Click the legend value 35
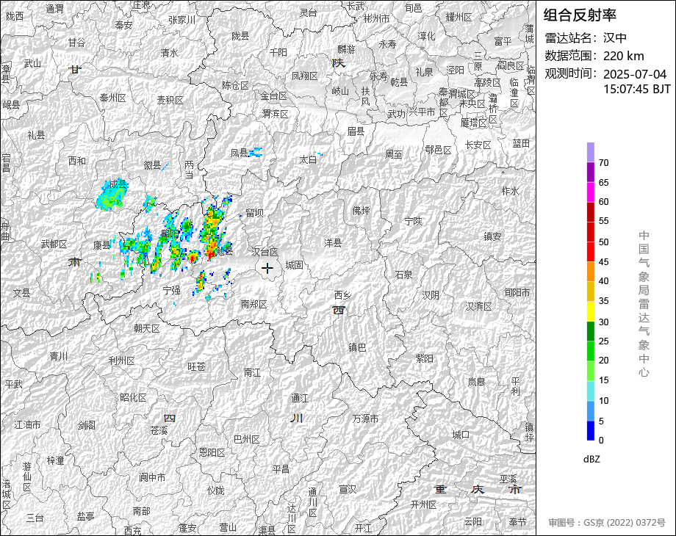 [603, 301]
